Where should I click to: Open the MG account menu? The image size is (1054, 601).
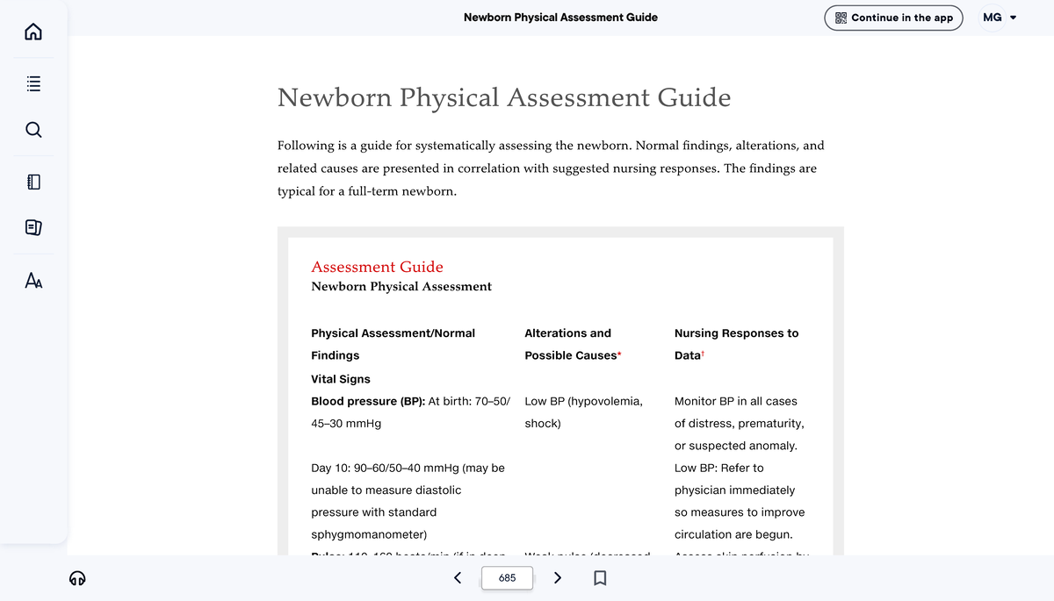[1000, 18]
